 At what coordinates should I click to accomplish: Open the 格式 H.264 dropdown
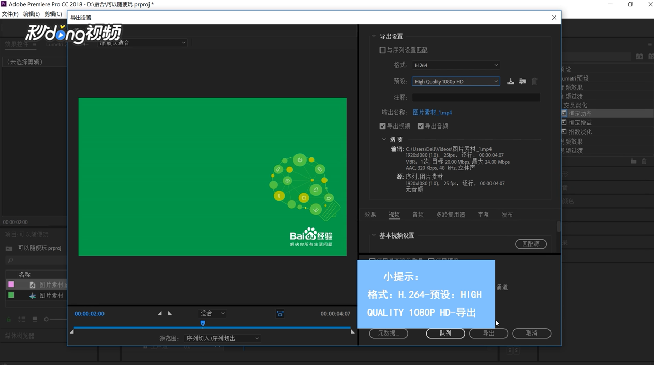pyautogui.click(x=456, y=65)
